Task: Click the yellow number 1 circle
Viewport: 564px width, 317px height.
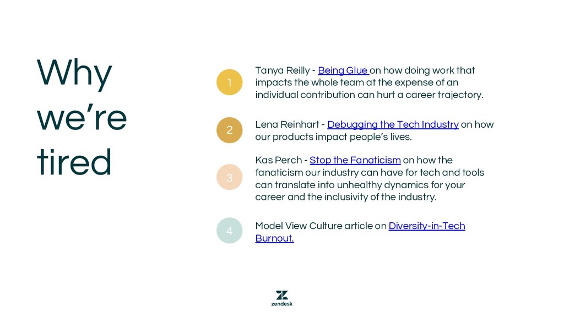Action: [x=230, y=83]
